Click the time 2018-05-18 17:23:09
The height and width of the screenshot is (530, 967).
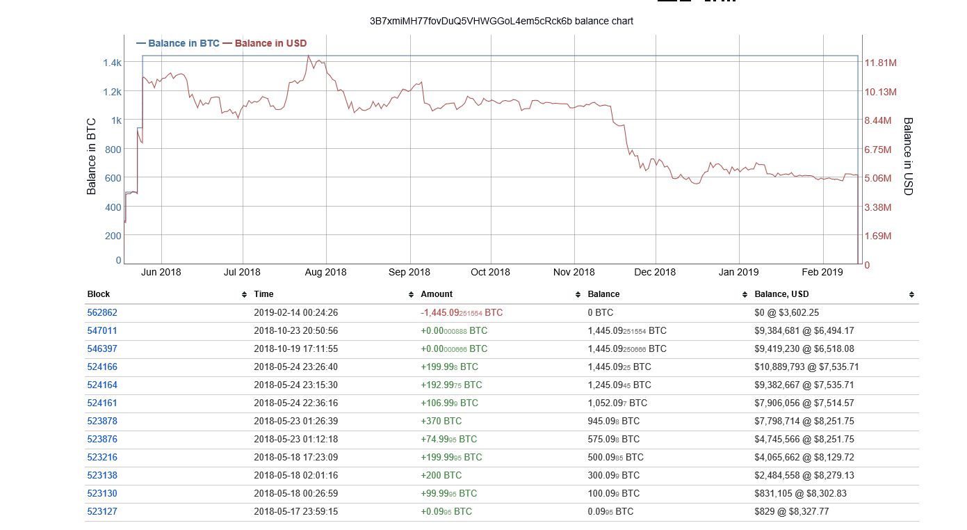pos(296,458)
